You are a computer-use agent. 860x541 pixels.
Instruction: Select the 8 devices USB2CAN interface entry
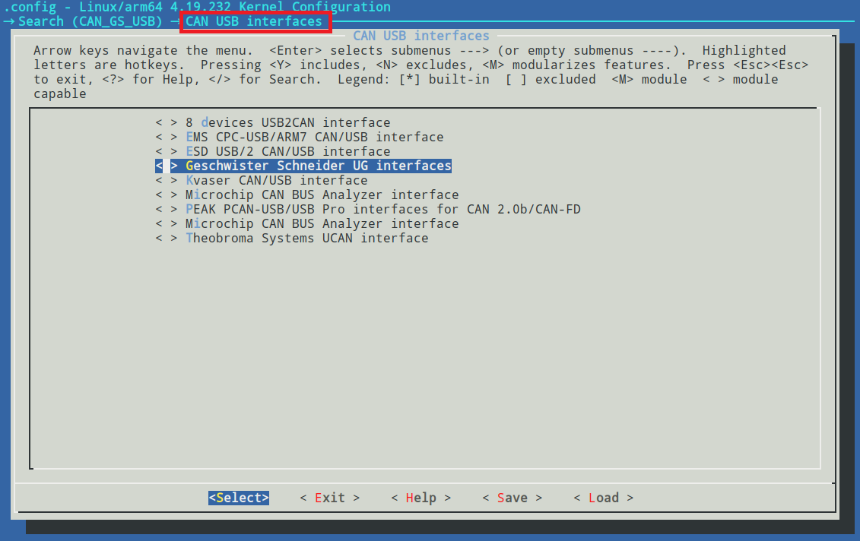point(289,122)
